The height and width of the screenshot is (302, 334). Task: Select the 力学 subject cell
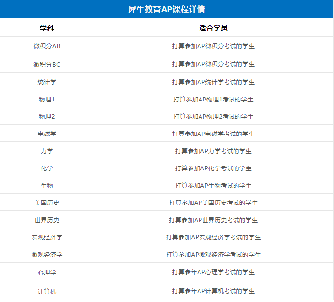(47, 151)
